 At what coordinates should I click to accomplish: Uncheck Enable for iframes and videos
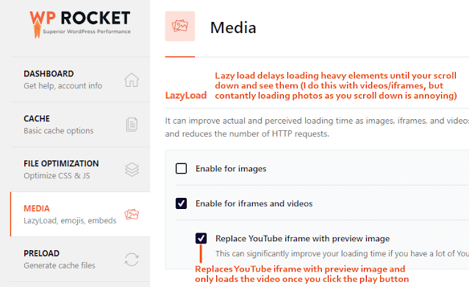click(182, 203)
